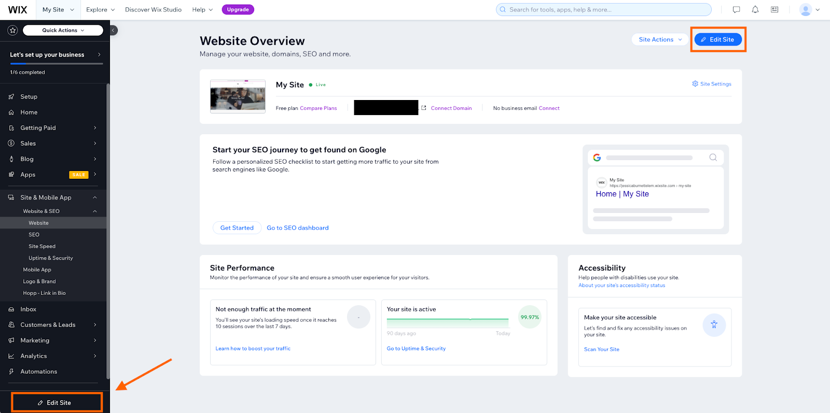830x413 pixels.
Task: Click the star icon beside Quick Actions
Action: (12, 31)
